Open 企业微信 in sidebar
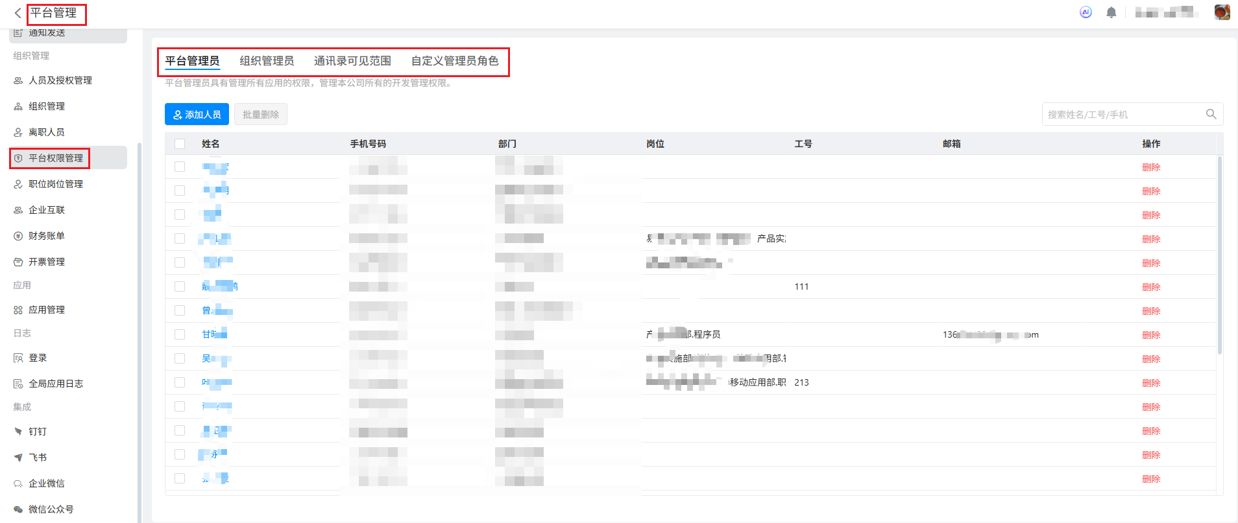The width and height of the screenshot is (1238, 523). 46,483
